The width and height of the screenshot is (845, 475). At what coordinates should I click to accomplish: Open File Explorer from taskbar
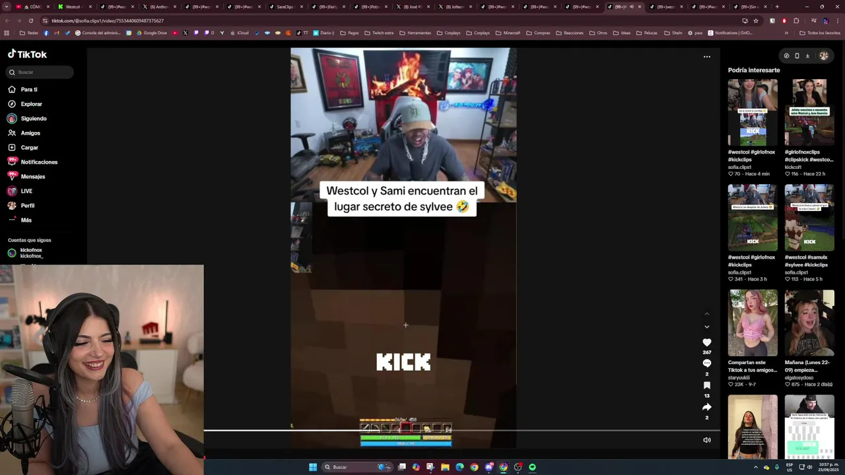pyautogui.click(x=445, y=467)
